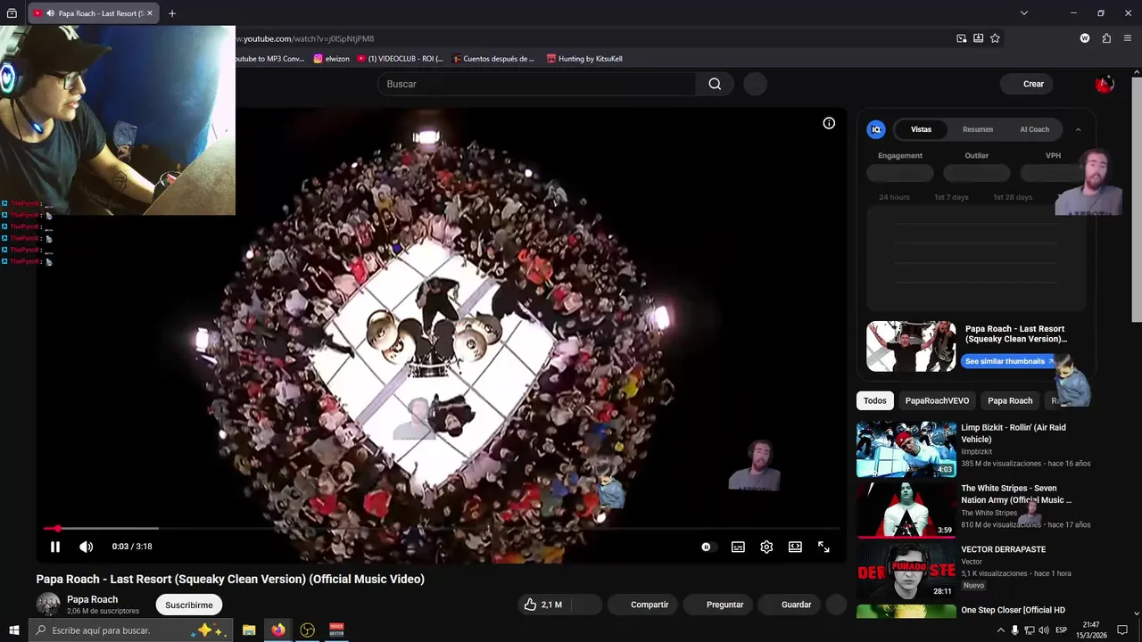Pause the Papa Roach video
The image size is (1142, 642).
click(x=55, y=547)
